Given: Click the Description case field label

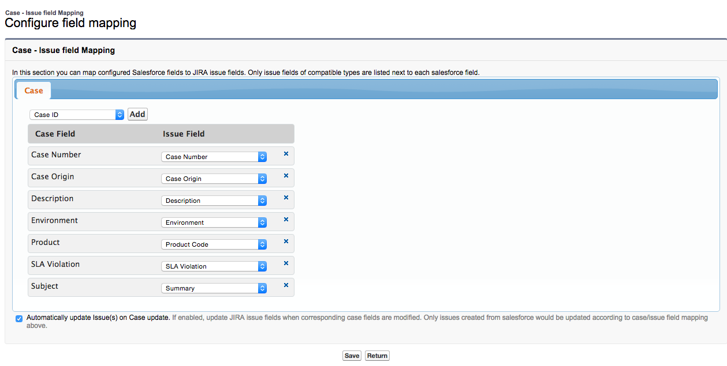Looking at the screenshot, I should pyautogui.click(x=53, y=198).
